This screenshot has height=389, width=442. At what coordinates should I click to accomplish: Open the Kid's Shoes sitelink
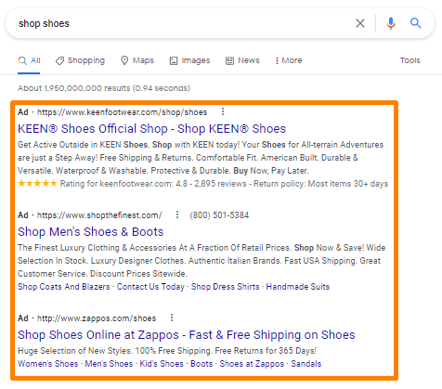(162, 364)
